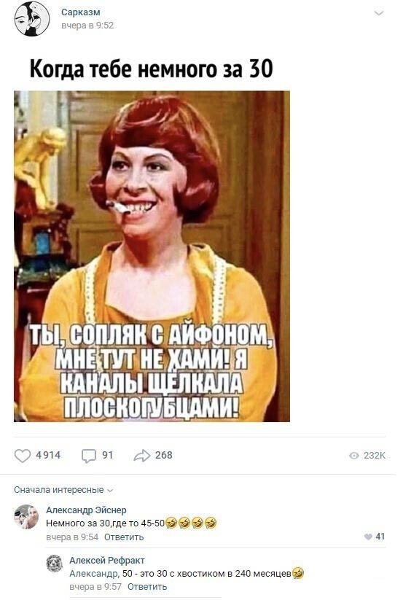The width and height of the screenshot is (403, 600).
Task: Open the meme image of the red-haired woman
Action: (x=152, y=257)
